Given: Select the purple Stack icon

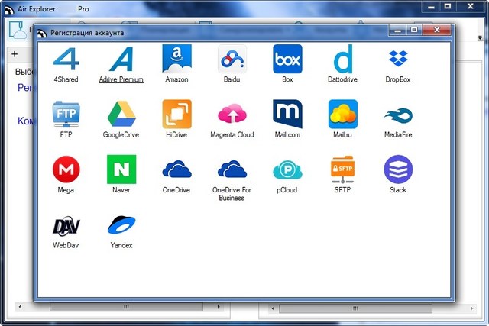Looking at the screenshot, I should coord(398,169).
